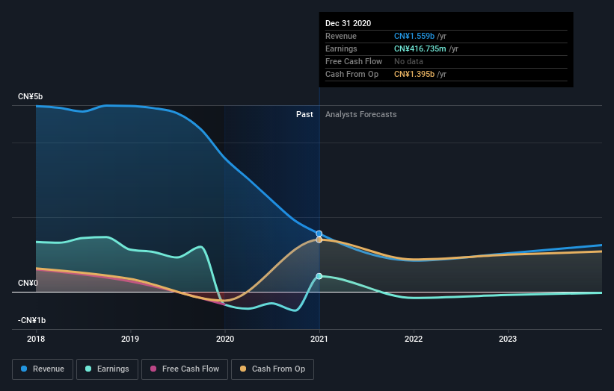
Task: Click the CN¥1.395b Cash From Op value
Action: [x=414, y=74]
